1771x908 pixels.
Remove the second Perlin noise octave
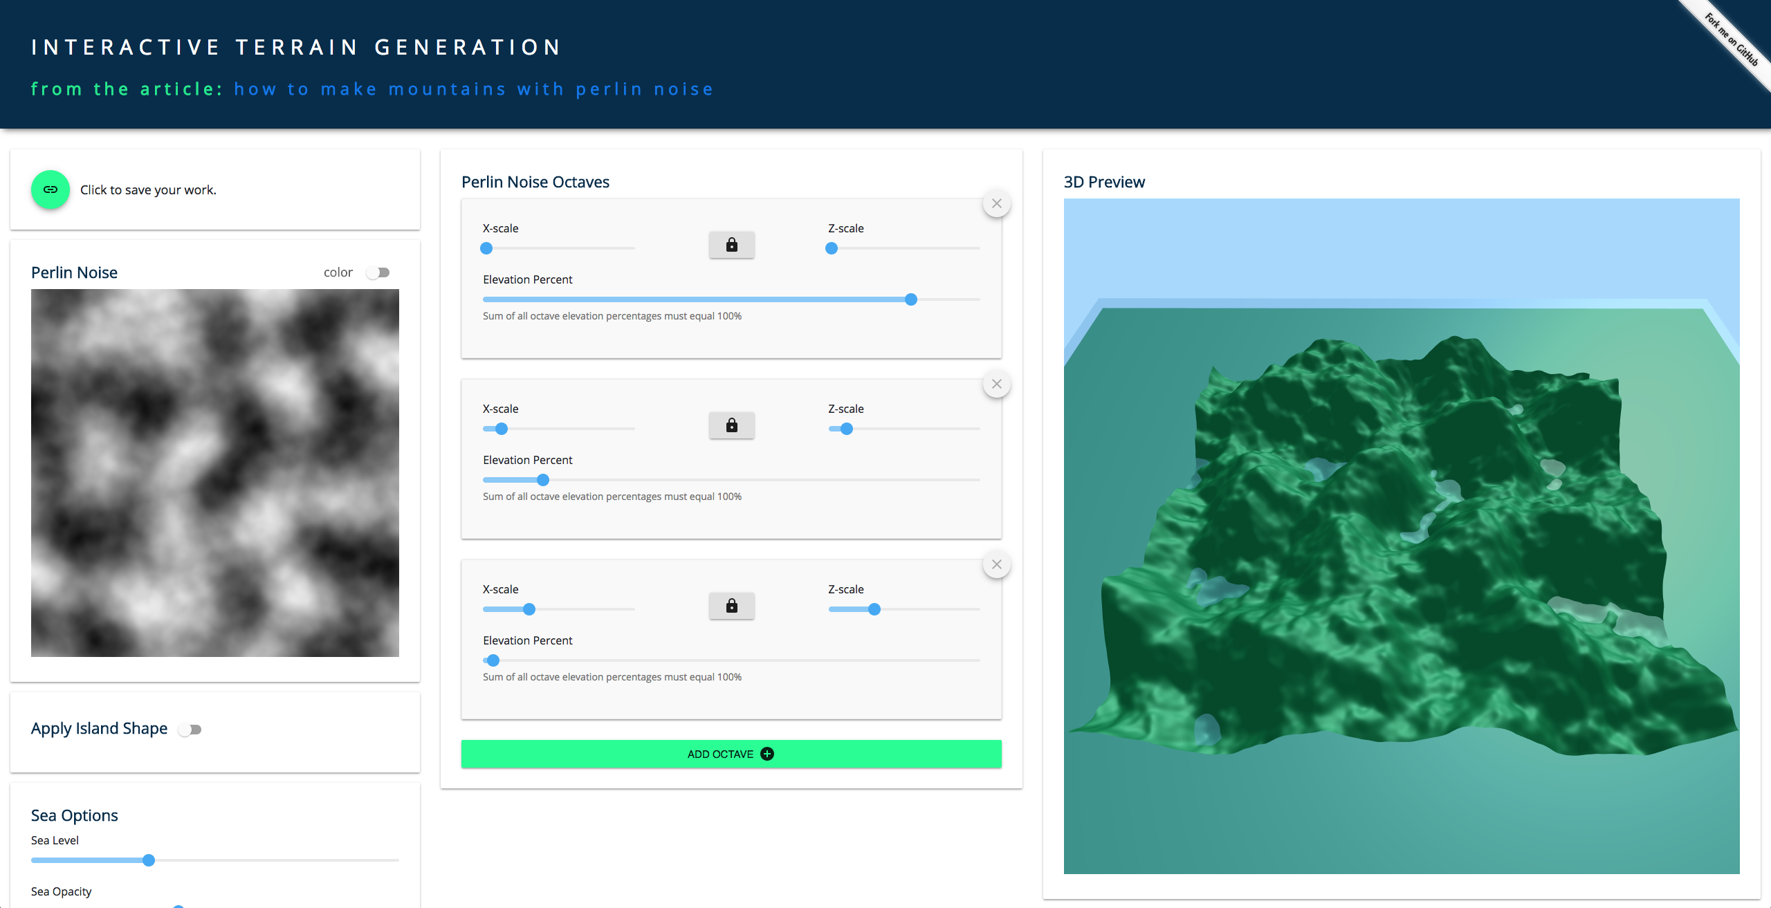click(x=996, y=384)
